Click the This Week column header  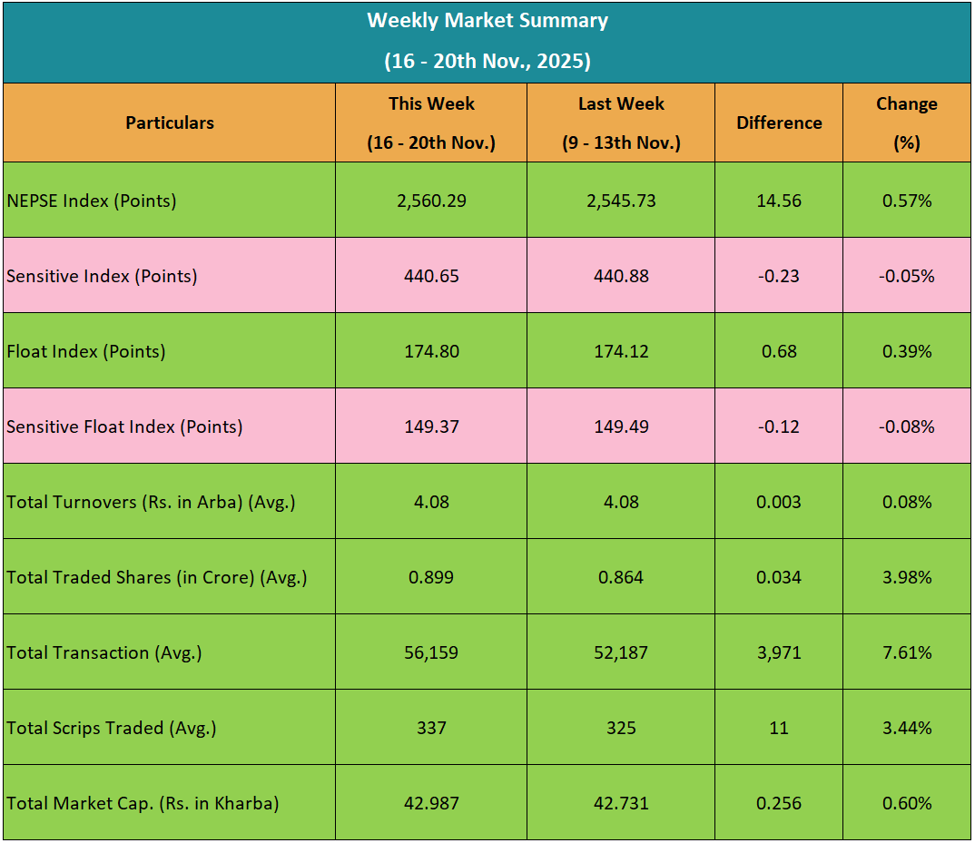pos(431,123)
